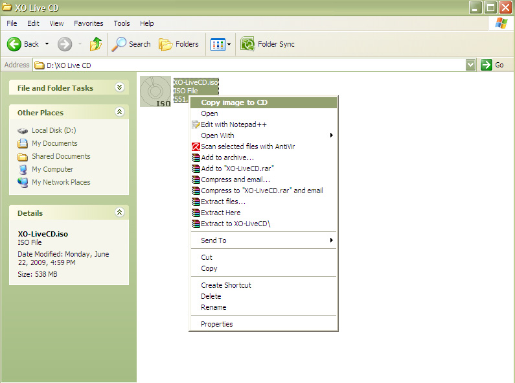Choose Copy in the context menu
The image size is (515, 383).
[264, 268]
